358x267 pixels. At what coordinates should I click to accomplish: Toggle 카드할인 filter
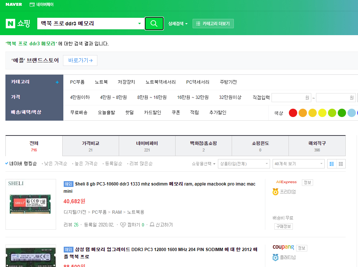(152, 112)
